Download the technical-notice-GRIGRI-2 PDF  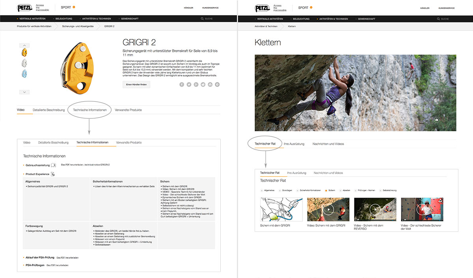[x=85, y=164]
